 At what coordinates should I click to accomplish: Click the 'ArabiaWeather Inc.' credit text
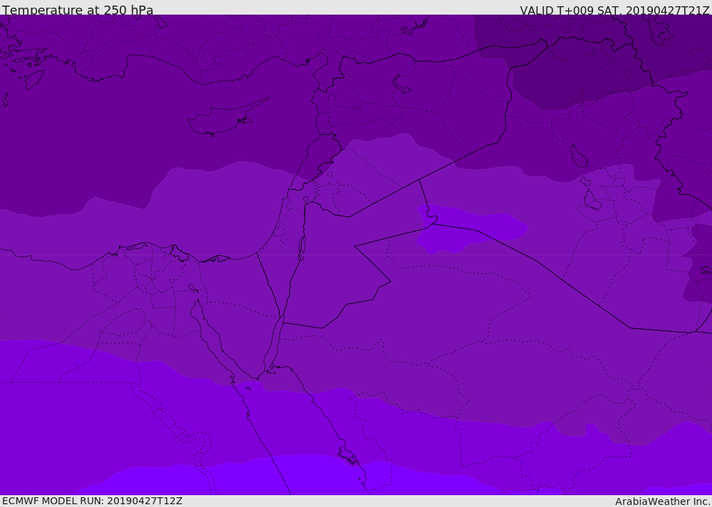point(663,501)
